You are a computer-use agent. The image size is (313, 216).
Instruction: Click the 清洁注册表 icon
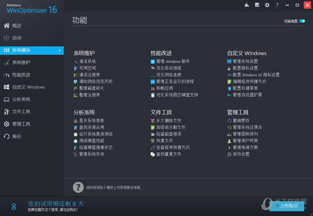[x=75, y=75]
